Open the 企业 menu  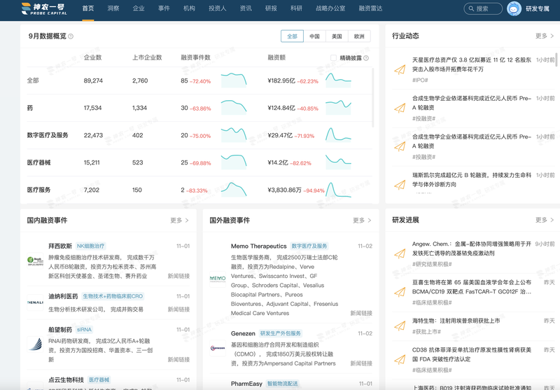(139, 8)
